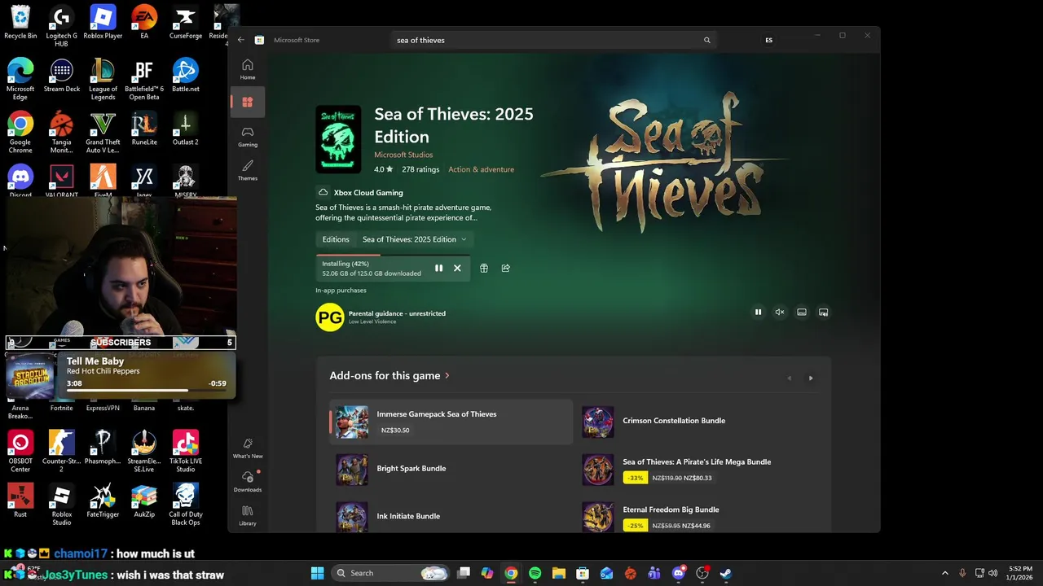The height and width of the screenshot is (586, 1043).
Task: Click the share icon beside the install bar
Action: click(505, 268)
